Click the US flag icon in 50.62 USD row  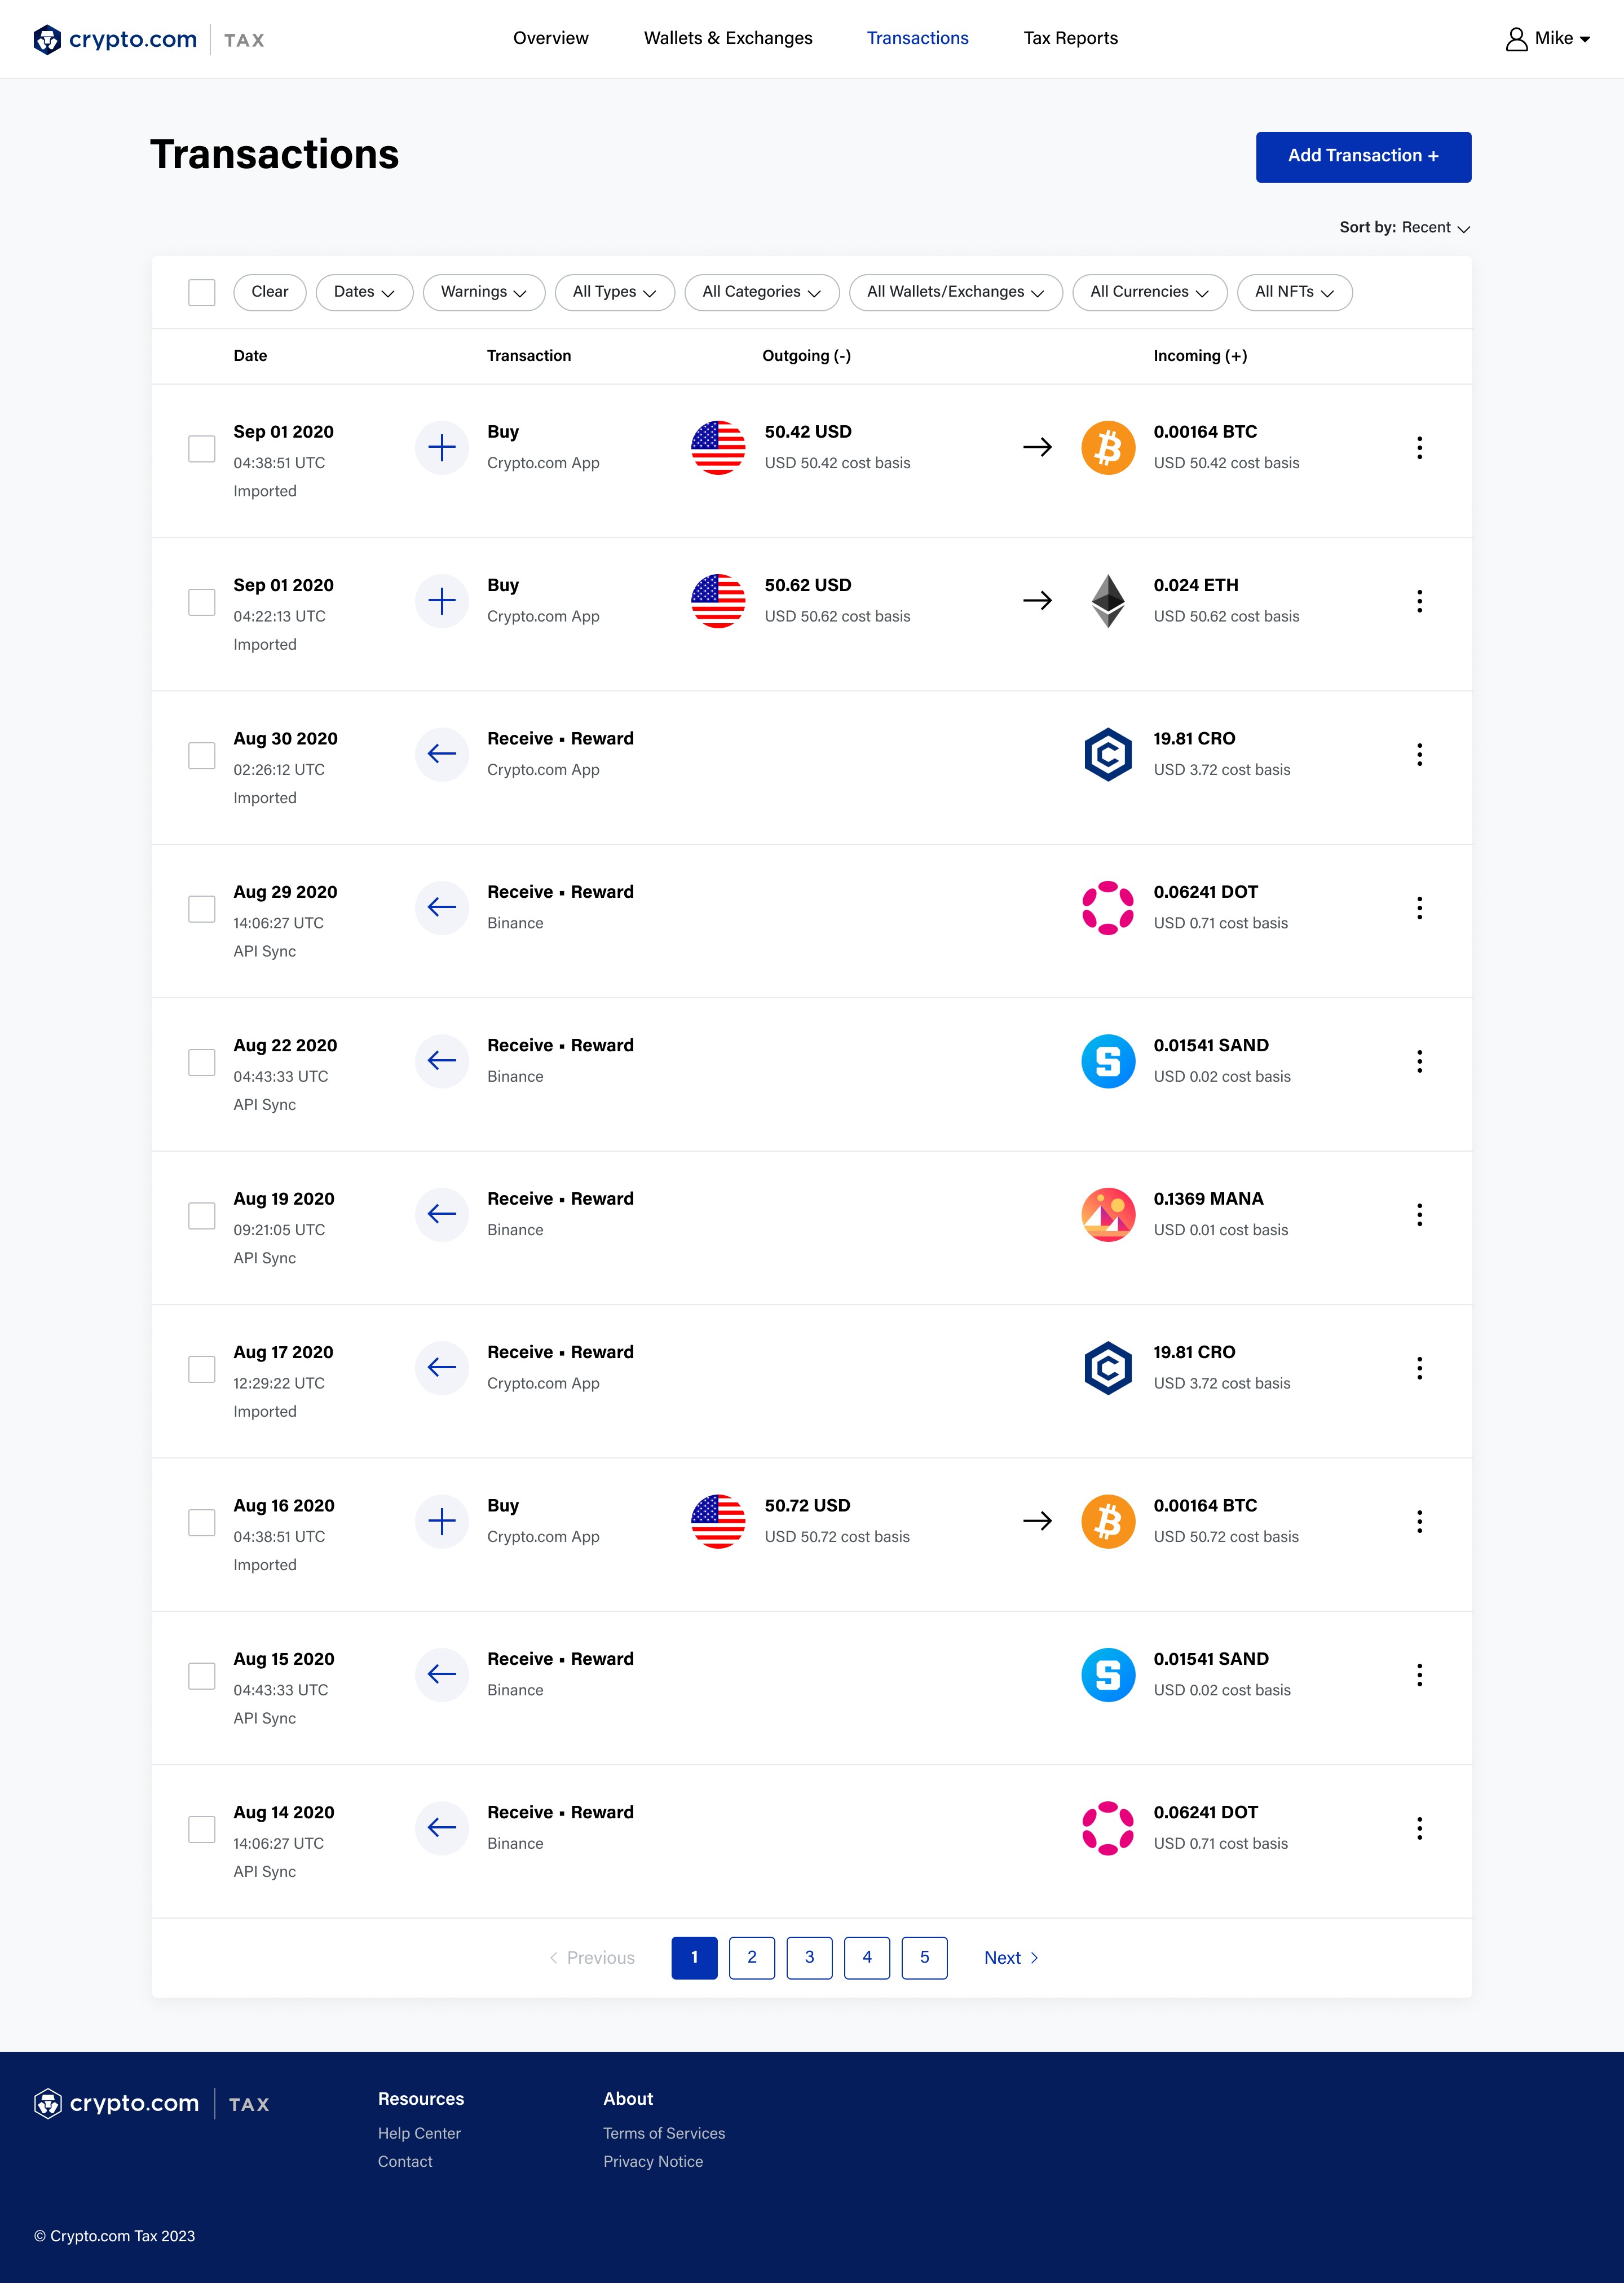[717, 601]
